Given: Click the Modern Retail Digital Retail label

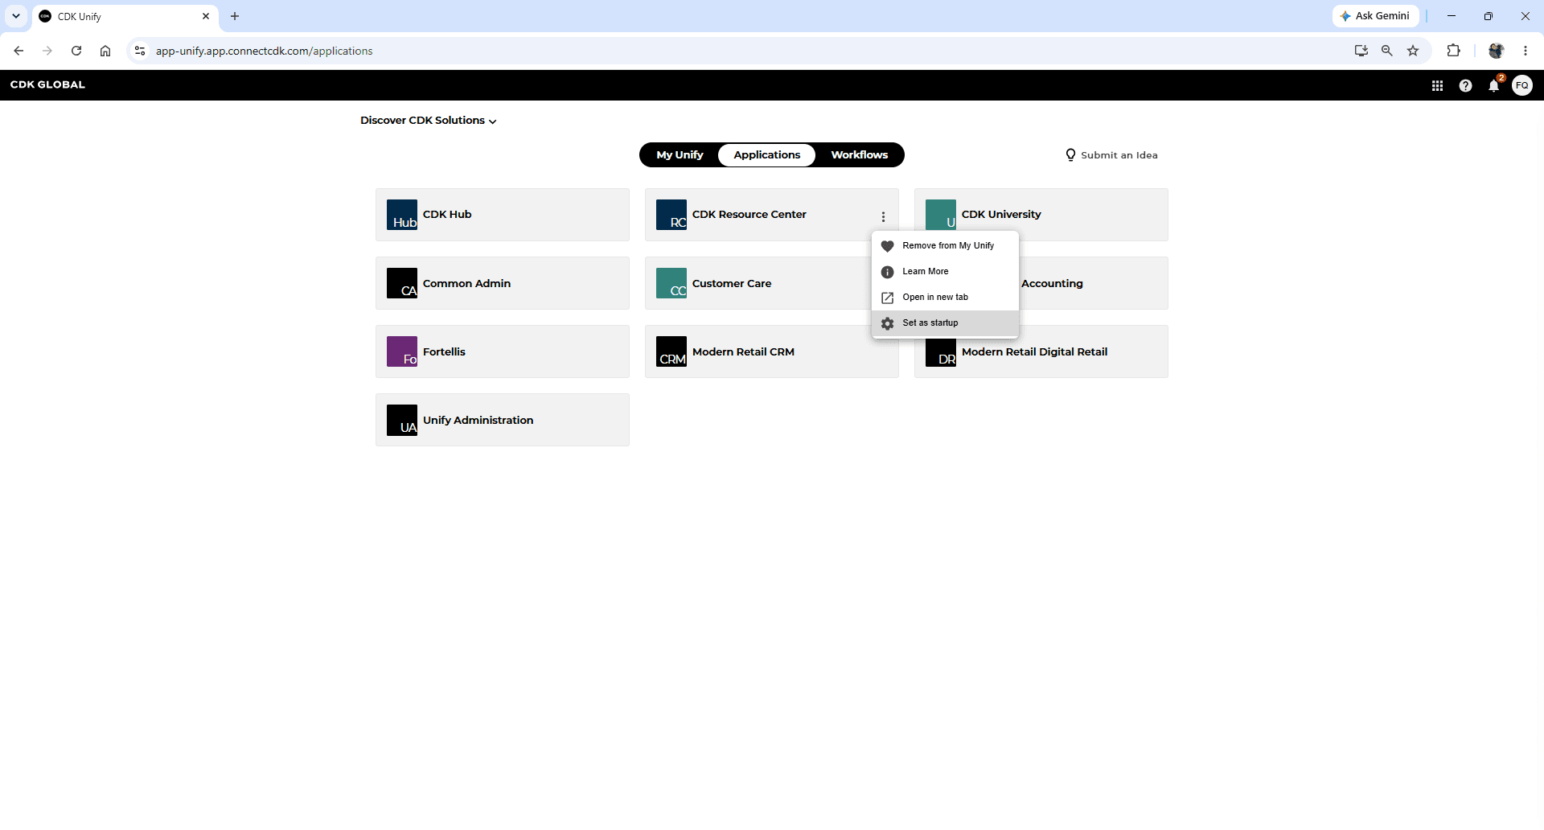Looking at the screenshot, I should (1034, 351).
